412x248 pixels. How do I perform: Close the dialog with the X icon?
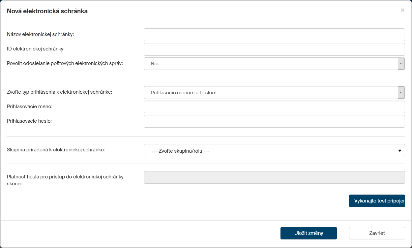pyautogui.click(x=402, y=10)
